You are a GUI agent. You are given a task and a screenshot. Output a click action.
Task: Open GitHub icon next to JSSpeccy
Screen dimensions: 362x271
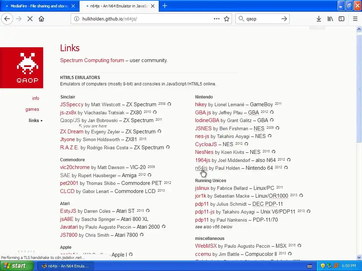coord(169,104)
